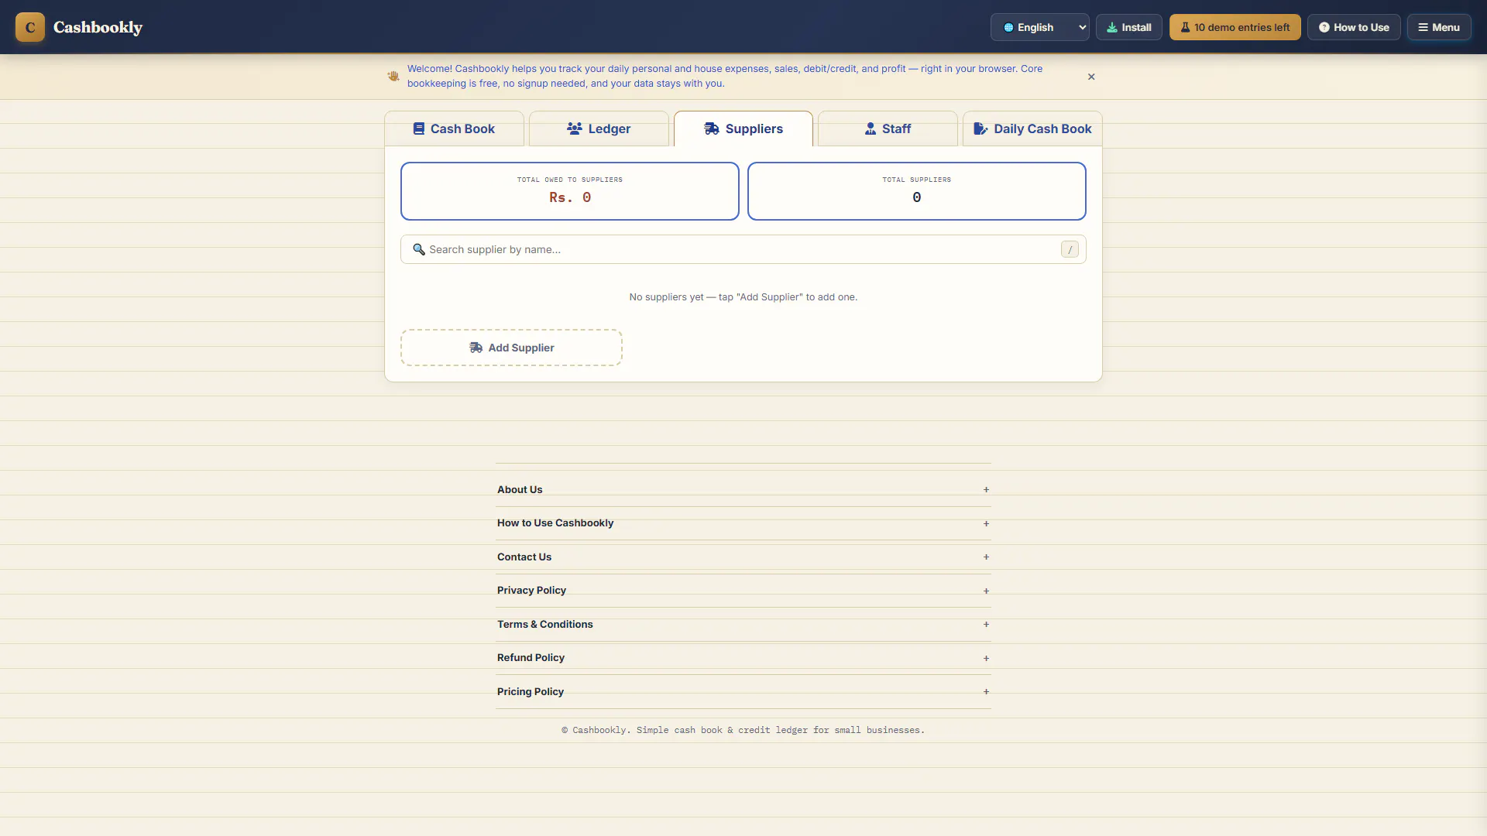
Task: Expand the Refund Policy section
Action: [743, 658]
